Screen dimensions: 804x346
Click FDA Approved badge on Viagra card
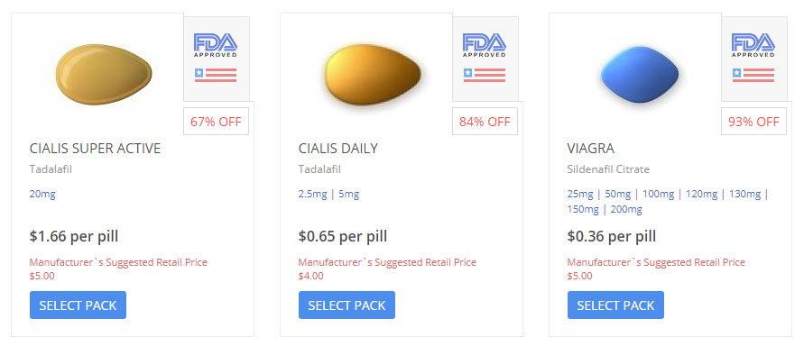(753, 45)
